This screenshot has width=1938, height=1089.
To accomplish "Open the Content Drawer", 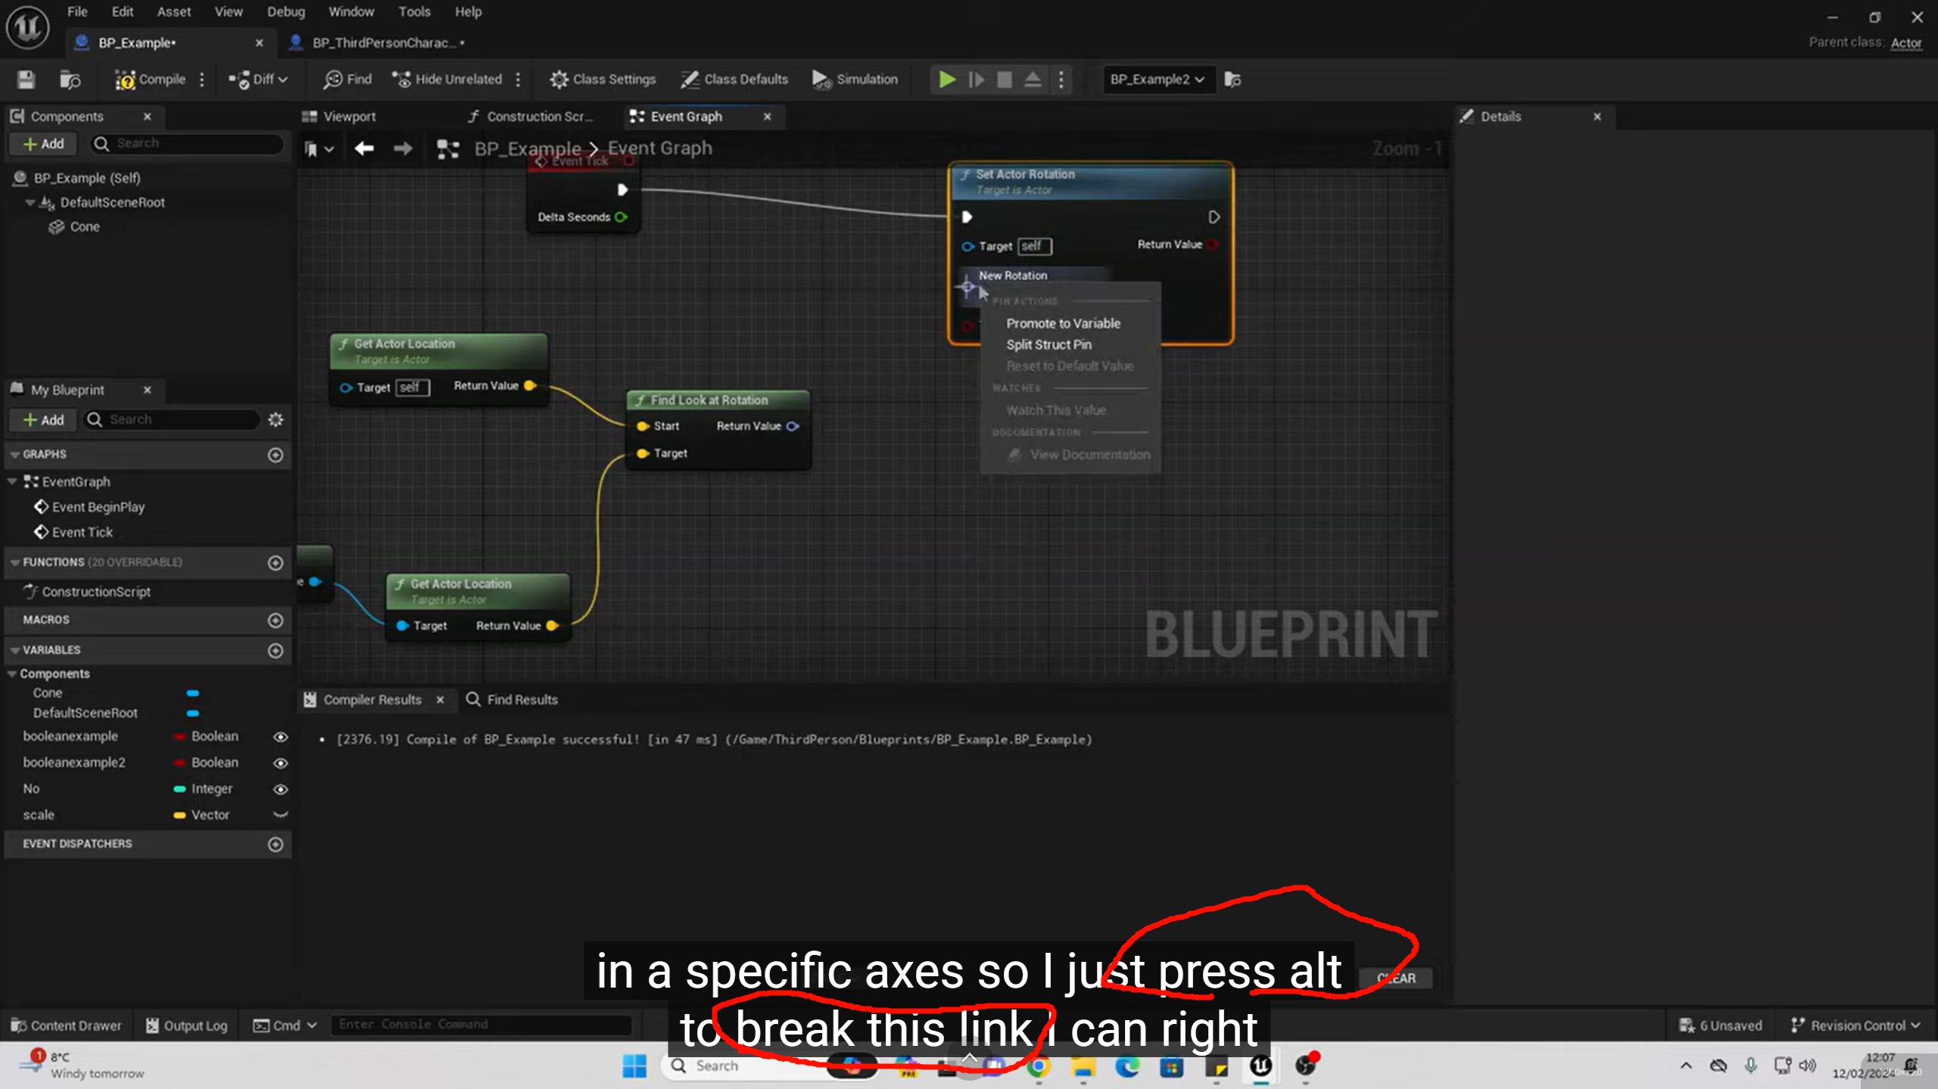I will click(x=67, y=1025).
